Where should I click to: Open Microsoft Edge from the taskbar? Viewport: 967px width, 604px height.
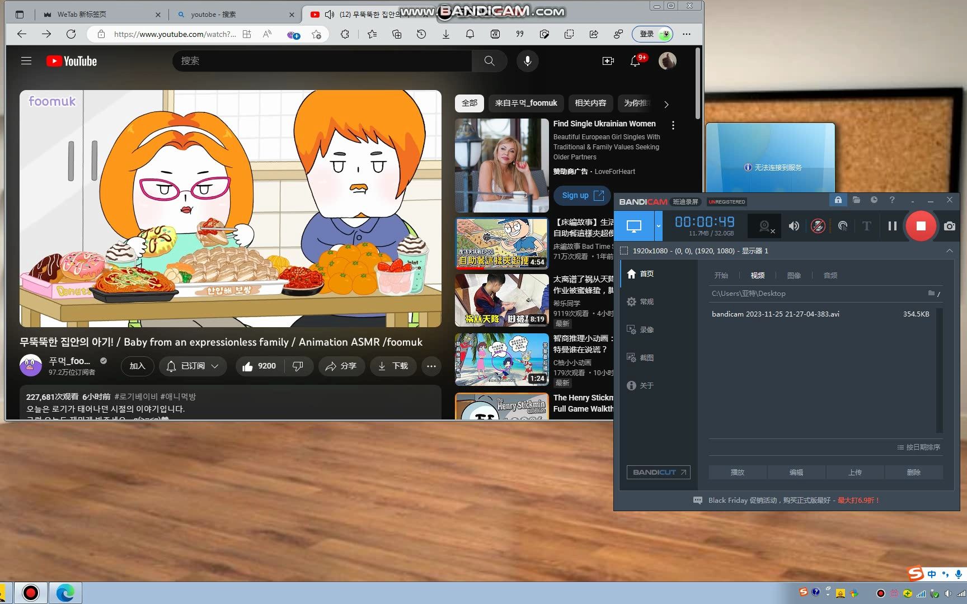pyautogui.click(x=65, y=593)
